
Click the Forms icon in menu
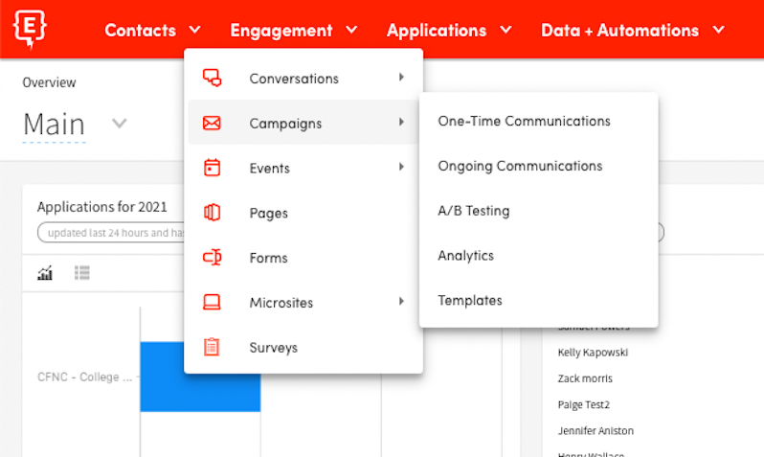[213, 258]
